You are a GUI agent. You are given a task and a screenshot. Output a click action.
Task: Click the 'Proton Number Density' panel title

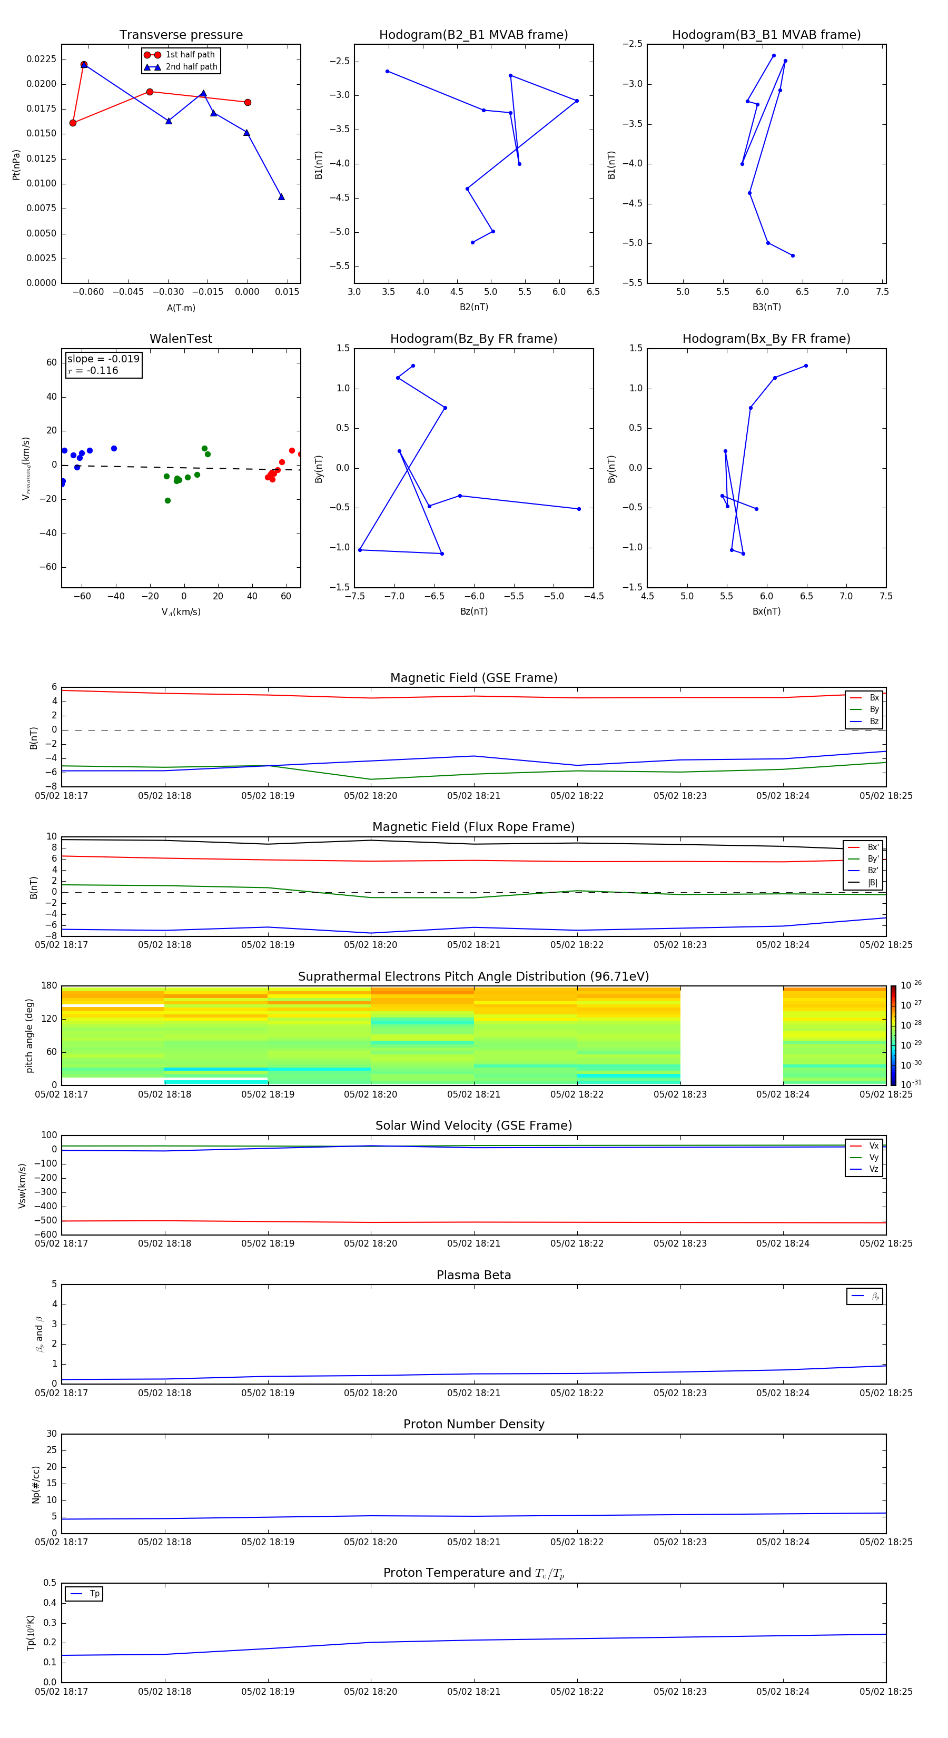point(473,1424)
